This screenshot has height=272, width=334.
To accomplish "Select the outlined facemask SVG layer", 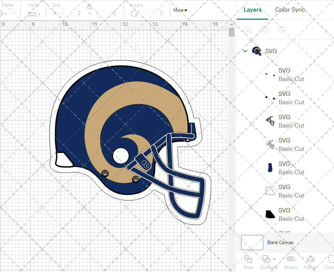I will coord(286,144).
